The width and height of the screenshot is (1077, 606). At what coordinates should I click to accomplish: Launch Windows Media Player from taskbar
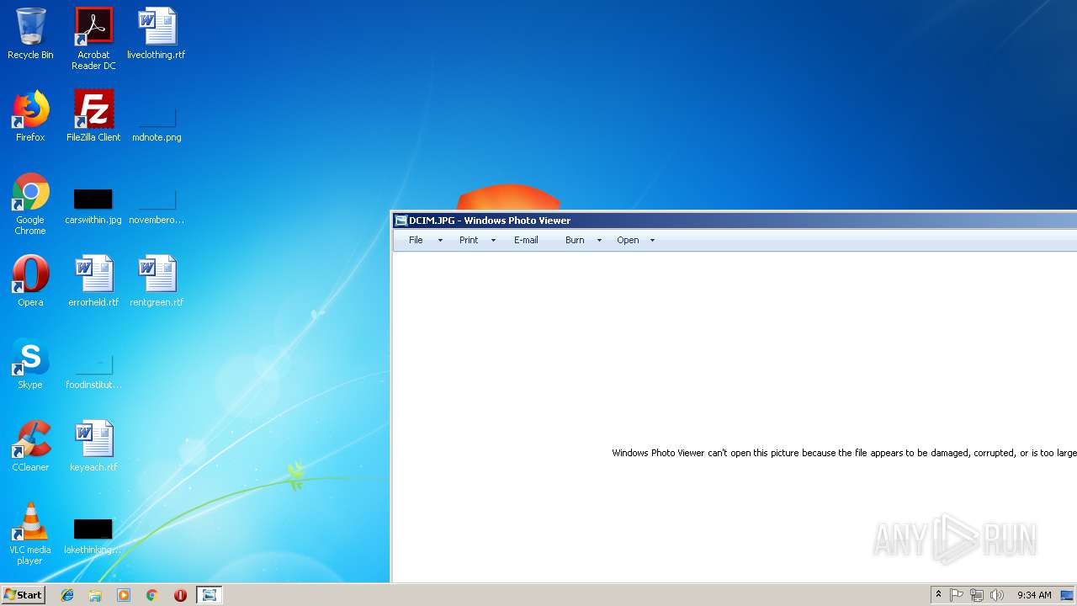click(124, 595)
